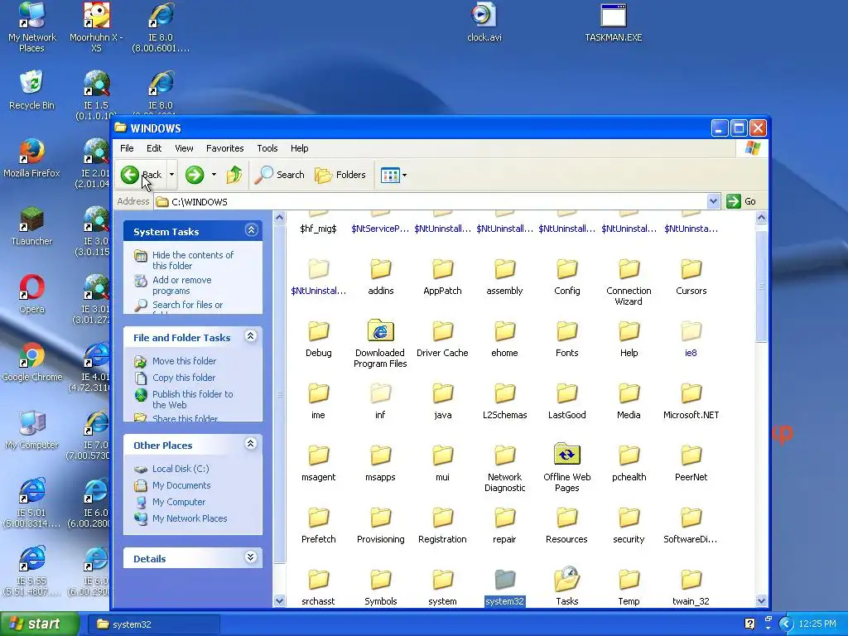Select the ie8 folder
The width and height of the screenshot is (848, 636).
(x=691, y=340)
